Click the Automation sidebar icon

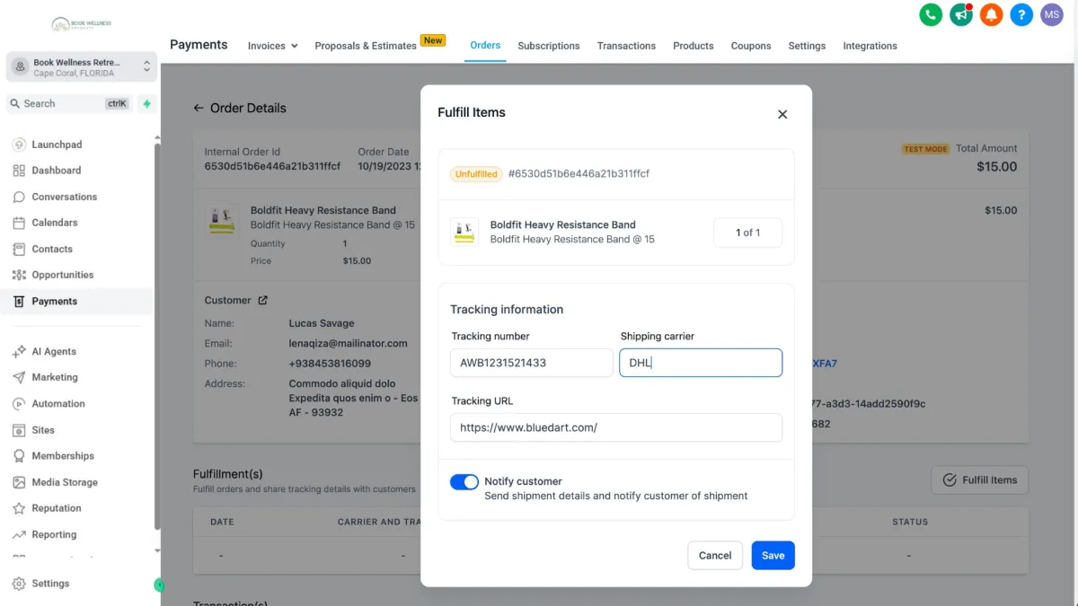19,404
